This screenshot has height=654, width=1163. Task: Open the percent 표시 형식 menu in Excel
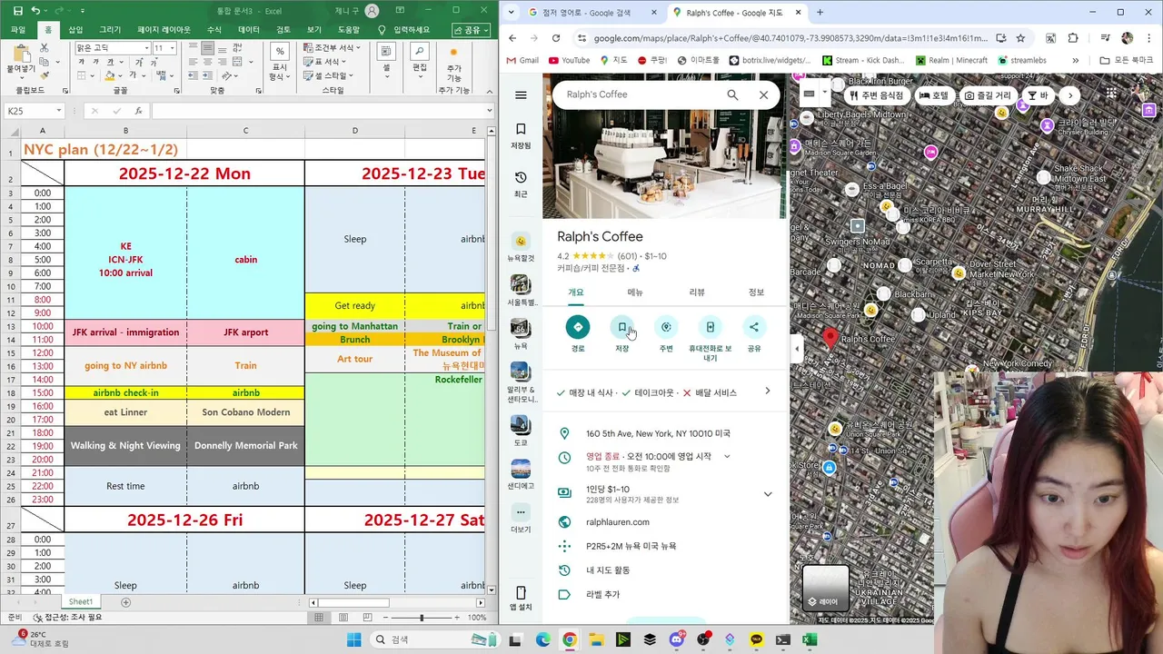280,62
